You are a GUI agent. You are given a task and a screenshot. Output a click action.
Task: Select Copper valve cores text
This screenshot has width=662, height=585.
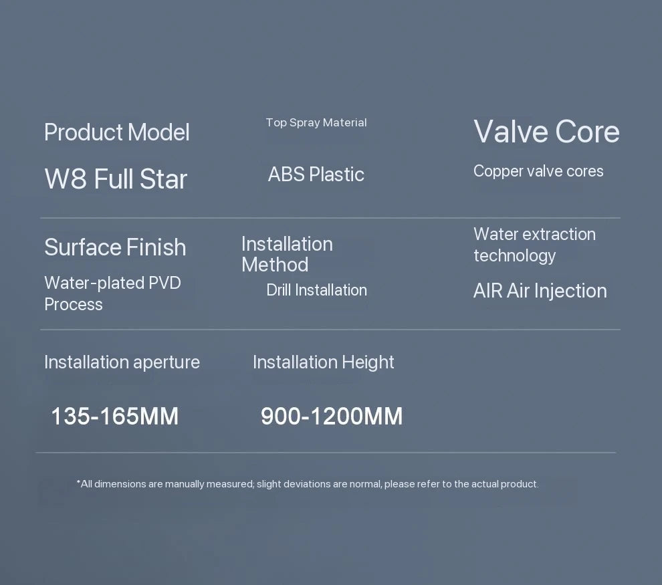(538, 171)
